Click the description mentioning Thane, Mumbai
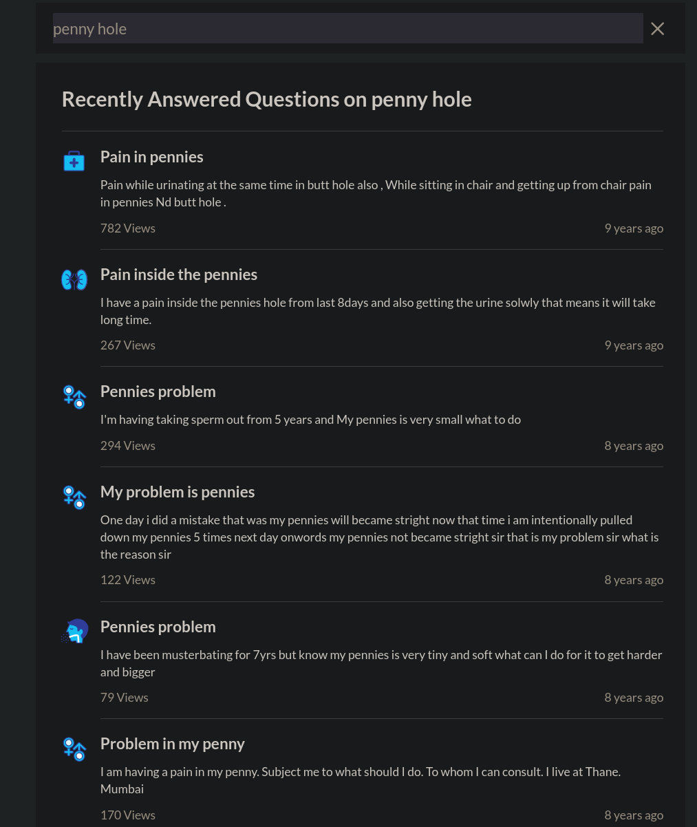This screenshot has height=827, width=697. (x=361, y=780)
